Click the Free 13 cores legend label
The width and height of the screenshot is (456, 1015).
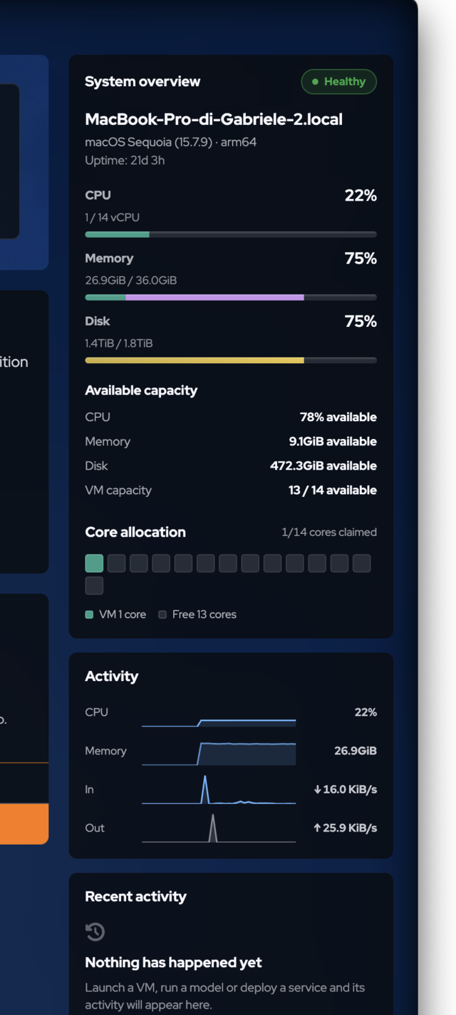click(204, 615)
